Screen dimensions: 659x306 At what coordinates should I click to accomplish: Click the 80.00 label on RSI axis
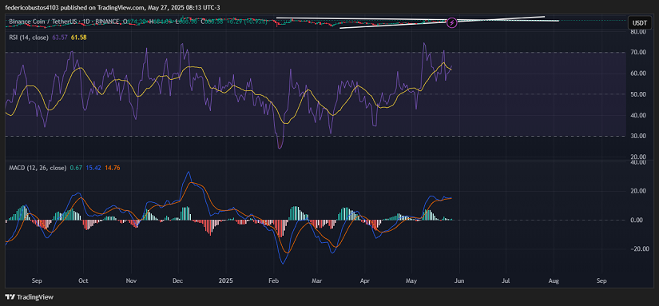click(x=639, y=32)
